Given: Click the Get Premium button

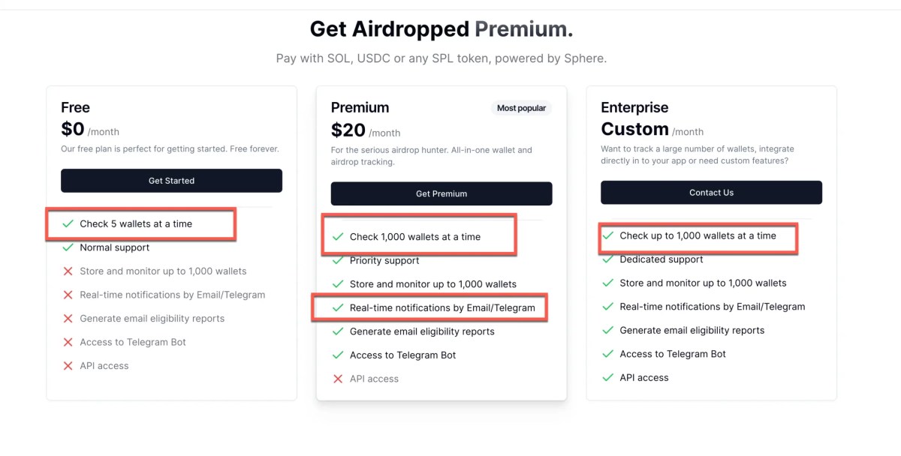Looking at the screenshot, I should coord(441,193).
